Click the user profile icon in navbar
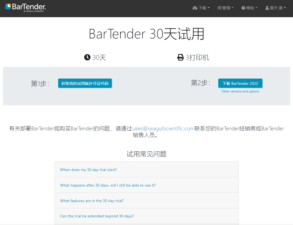 267,8
